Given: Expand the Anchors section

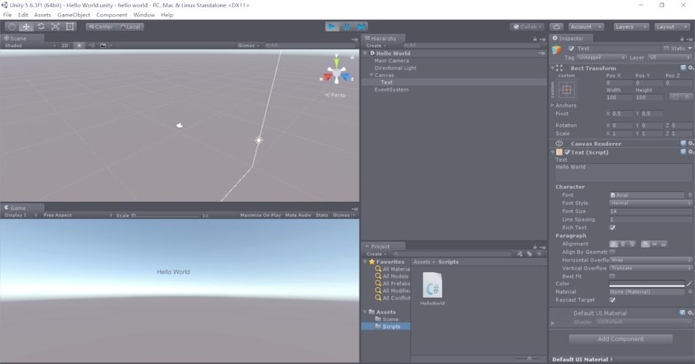Looking at the screenshot, I should coord(553,106).
